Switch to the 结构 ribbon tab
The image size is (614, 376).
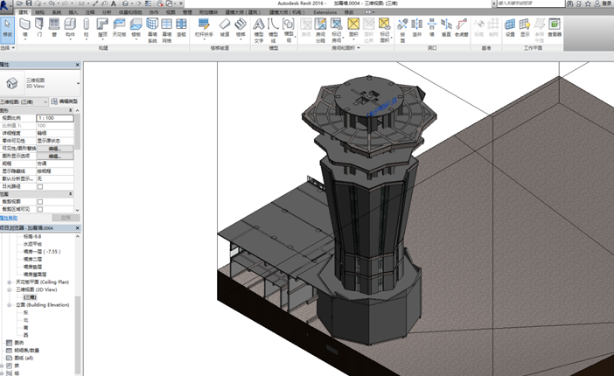(x=40, y=13)
